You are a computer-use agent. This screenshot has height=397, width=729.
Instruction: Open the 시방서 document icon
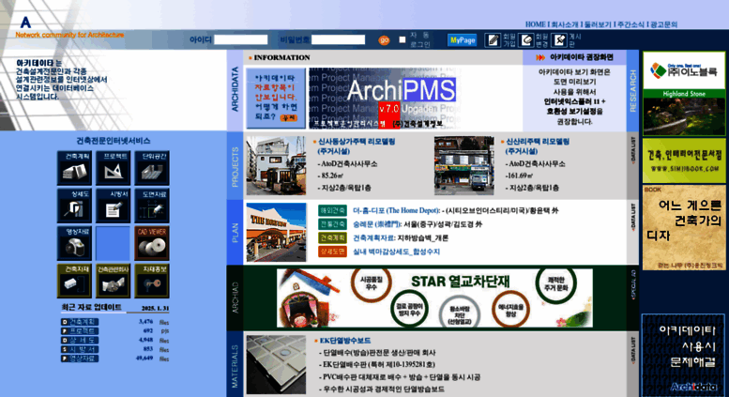tap(113, 206)
